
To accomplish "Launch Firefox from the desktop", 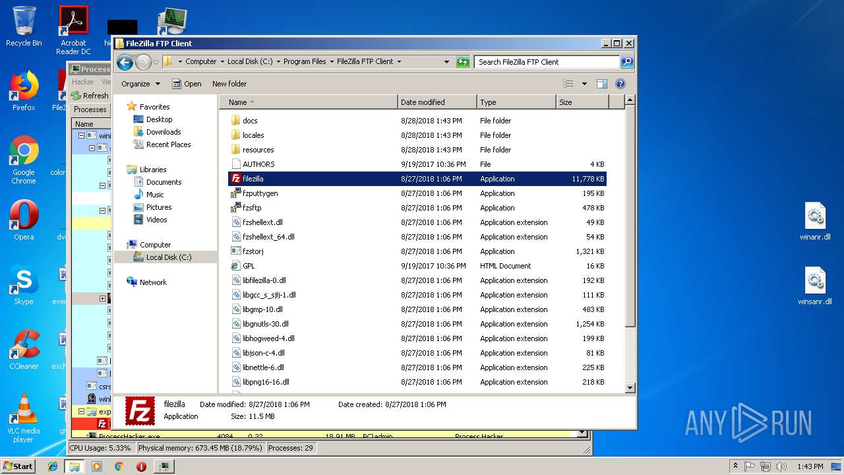I will [24, 91].
